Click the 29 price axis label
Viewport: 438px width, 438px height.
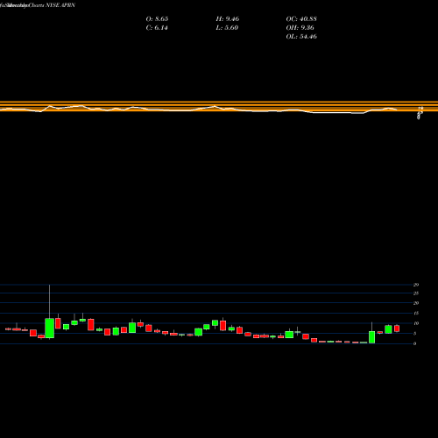tap(416, 285)
